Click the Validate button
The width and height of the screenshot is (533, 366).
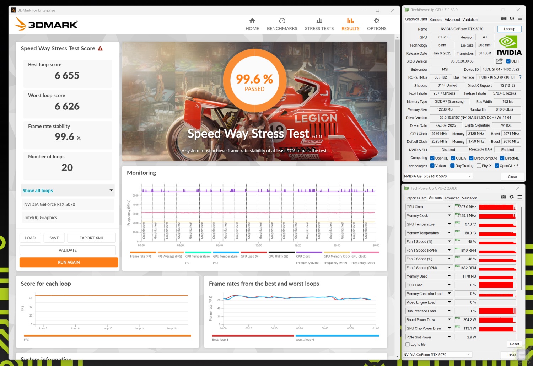(68, 250)
